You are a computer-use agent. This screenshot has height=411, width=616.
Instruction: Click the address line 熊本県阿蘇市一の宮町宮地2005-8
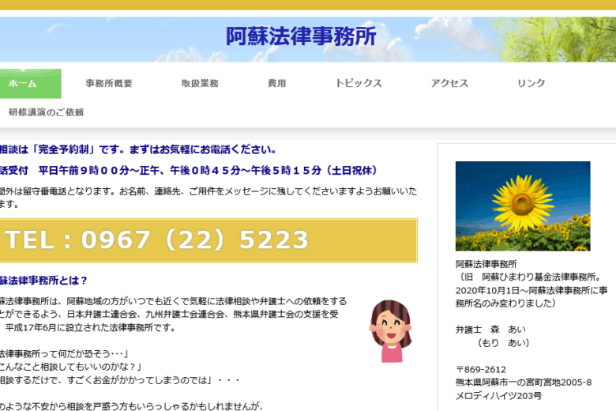point(523,383)
